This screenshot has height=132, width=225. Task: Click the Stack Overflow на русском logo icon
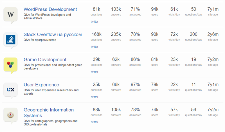(10, 39)
